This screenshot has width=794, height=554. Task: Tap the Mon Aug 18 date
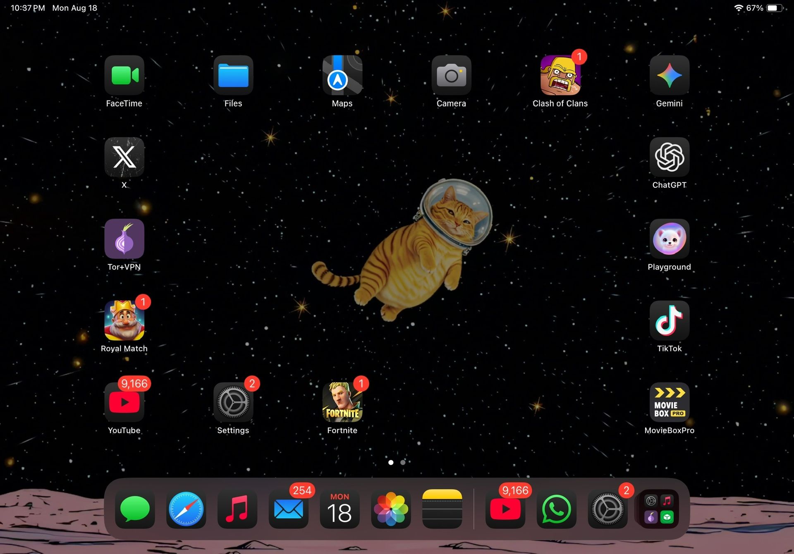[x=75, y=8]
